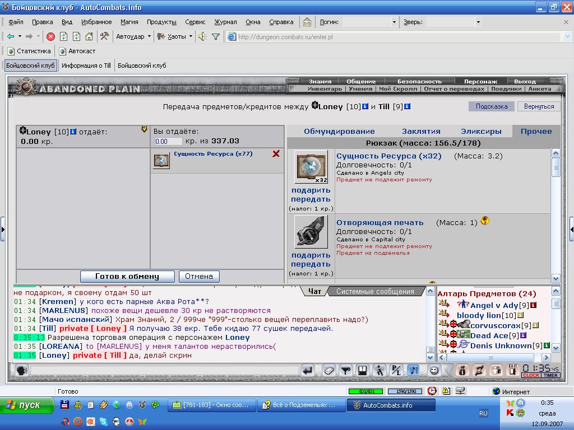Open the Журнал menu
Viewport: 574px width, 430px height.
pyautogui.click(x=225, y=22)
